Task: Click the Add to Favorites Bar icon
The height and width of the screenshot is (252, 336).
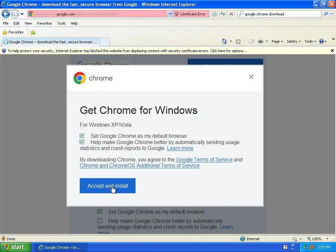Action: [x=33, y=32]
